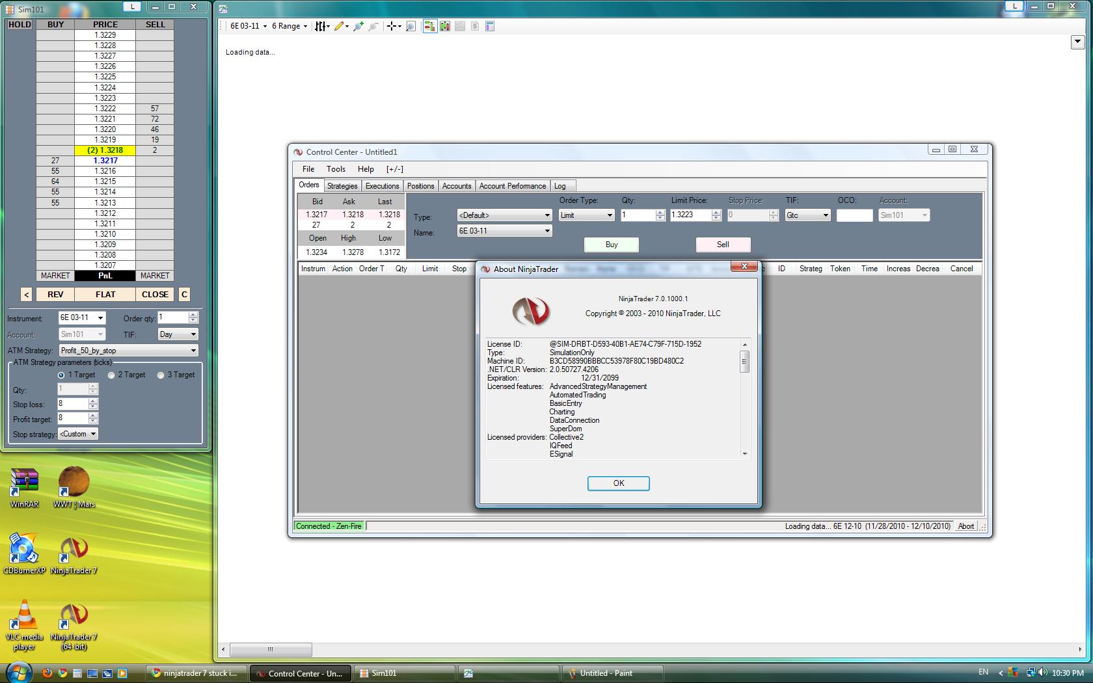1093x683 pixels.
Task: Open the File menu in Control Center
Action: (308, 169)
